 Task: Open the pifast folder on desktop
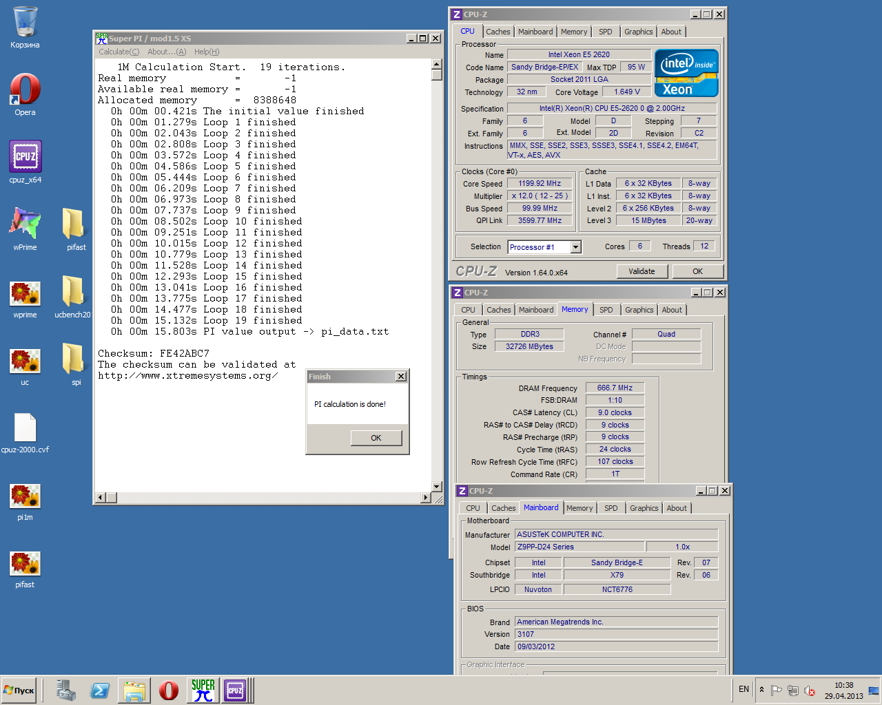[76, 230]
